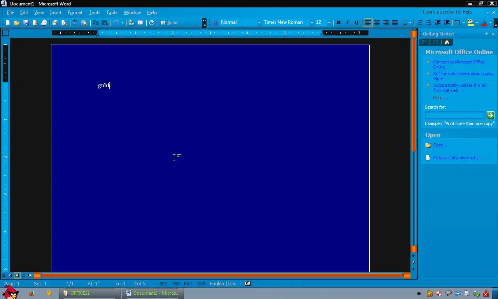The image size is (498, 299).
Task: Apply outside border to text
Action: pos(458,23)
